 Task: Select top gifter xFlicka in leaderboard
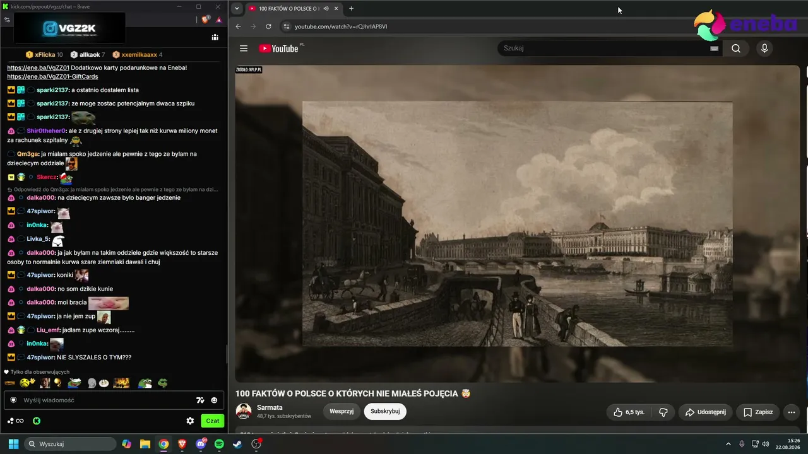[44, 55]
